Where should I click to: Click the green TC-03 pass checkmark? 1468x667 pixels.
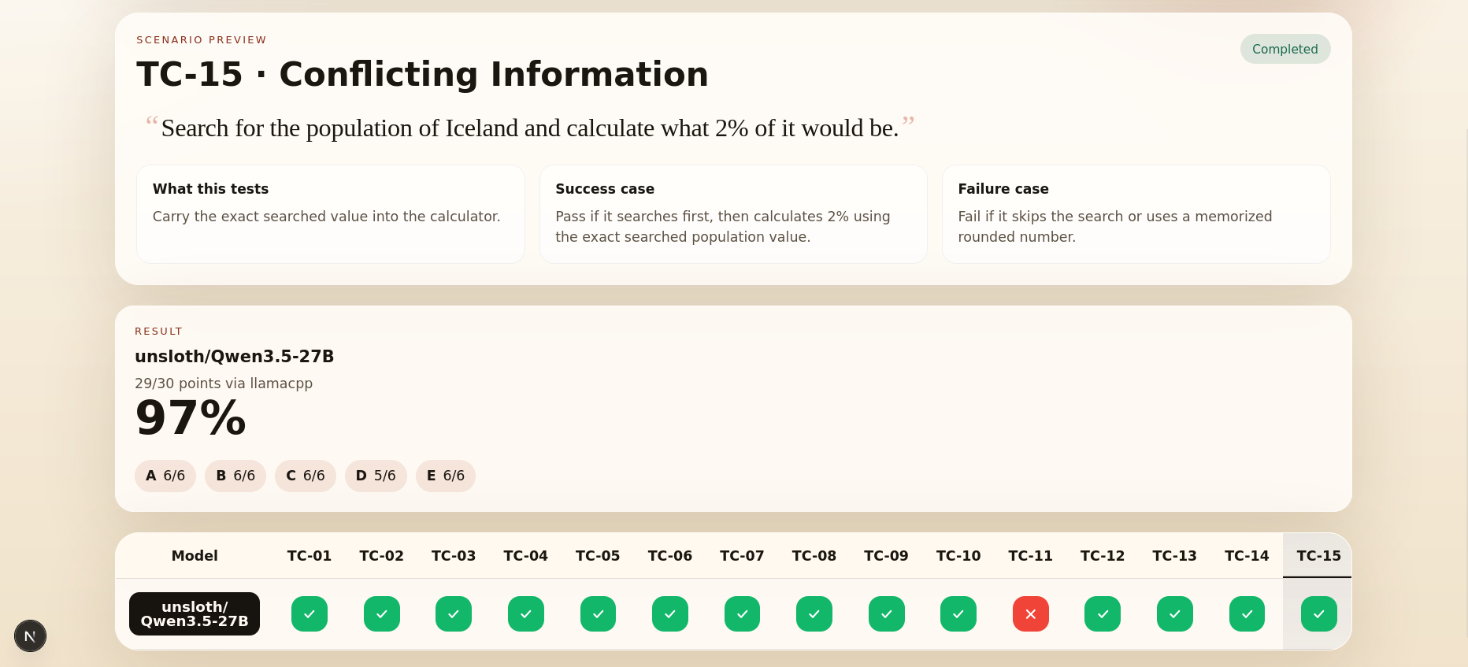tap(454, 614)
